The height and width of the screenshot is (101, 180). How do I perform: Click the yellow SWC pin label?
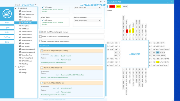coord(158,62)
